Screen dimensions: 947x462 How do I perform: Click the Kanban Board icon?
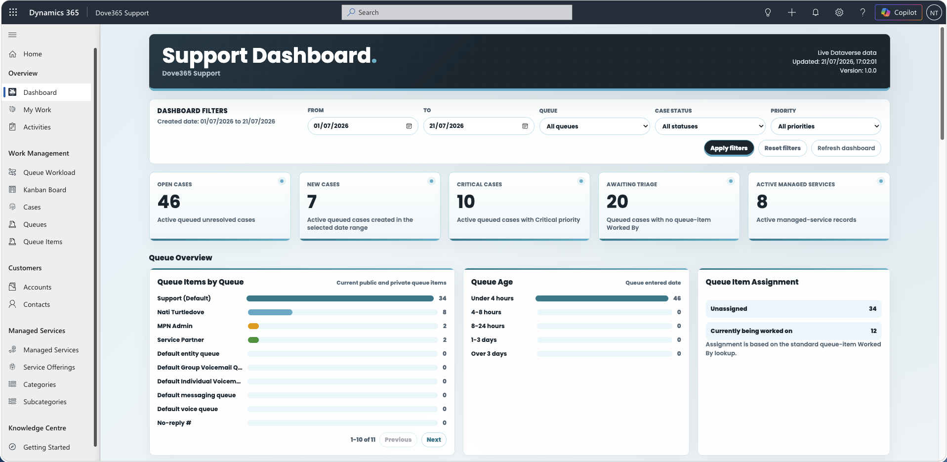pos(13,189)
